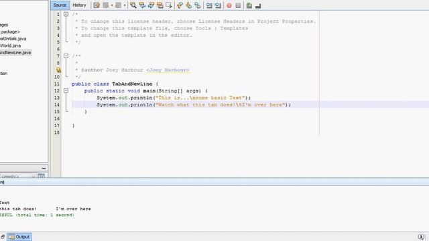Click the Joey Harbour link in the comment
This screenshot has height=241, width=429.
point(168,70)
